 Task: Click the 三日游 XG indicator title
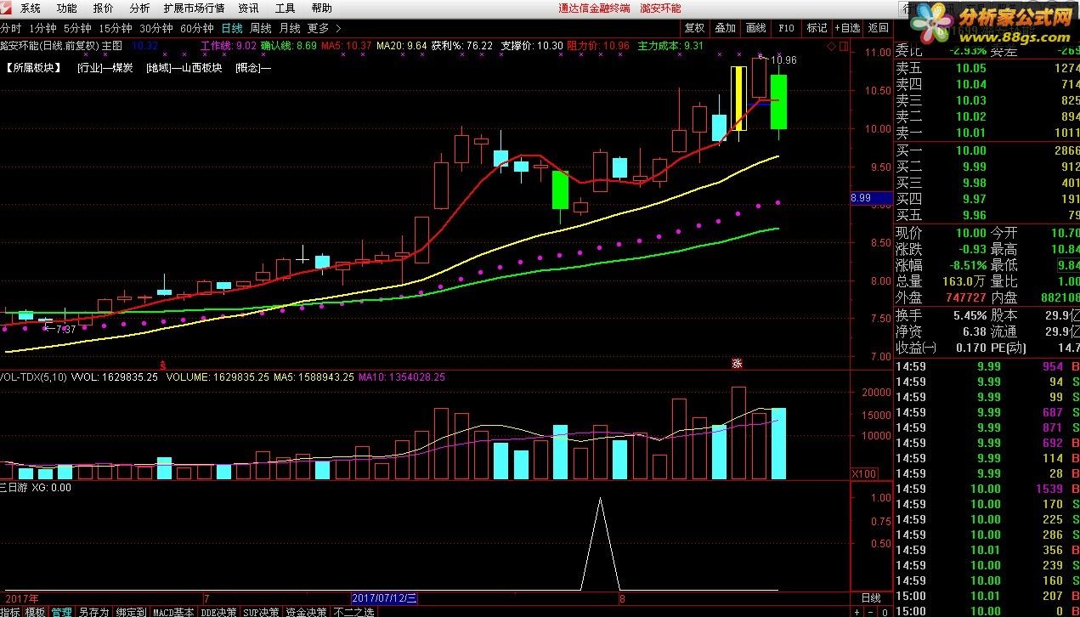coord(36,488)
